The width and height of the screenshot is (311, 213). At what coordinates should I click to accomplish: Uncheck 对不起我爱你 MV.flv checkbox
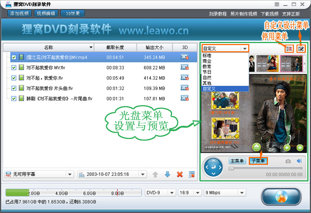(13, 67)
